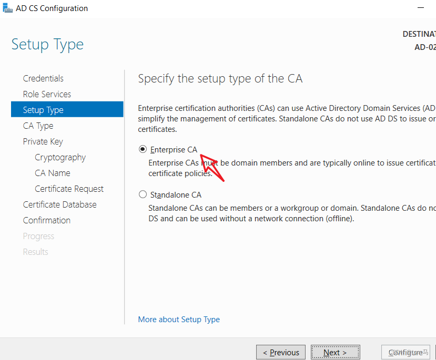Click the 'Setup Type' page title
The image size is (436, 360).
click(47, 45)
